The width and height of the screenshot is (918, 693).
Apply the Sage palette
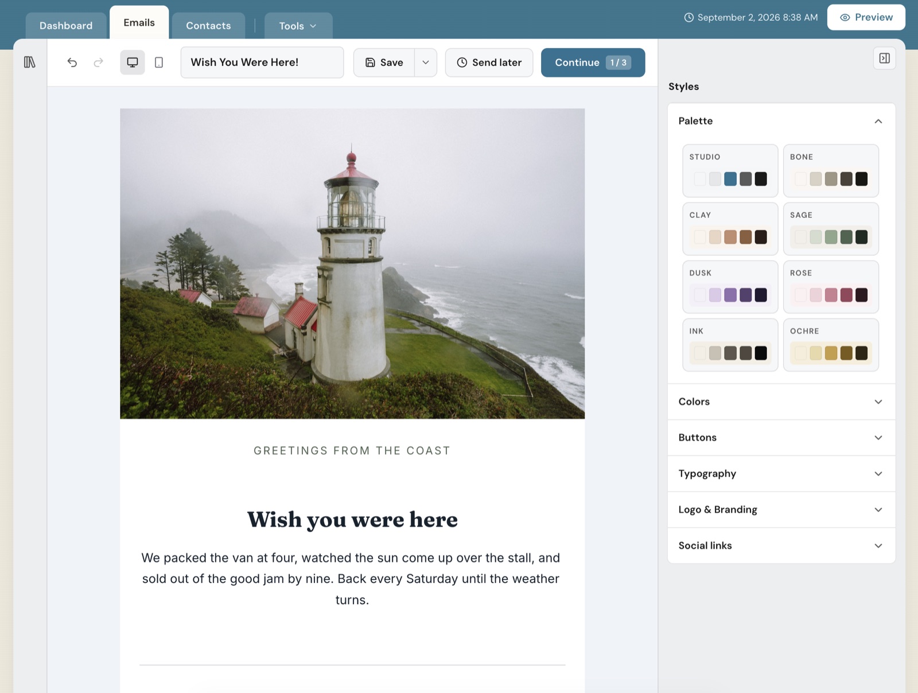[831, 229]
